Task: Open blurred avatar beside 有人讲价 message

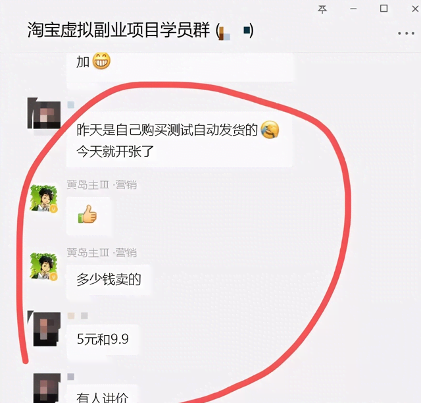Action: pyautogui.click(x=46, y=388)
